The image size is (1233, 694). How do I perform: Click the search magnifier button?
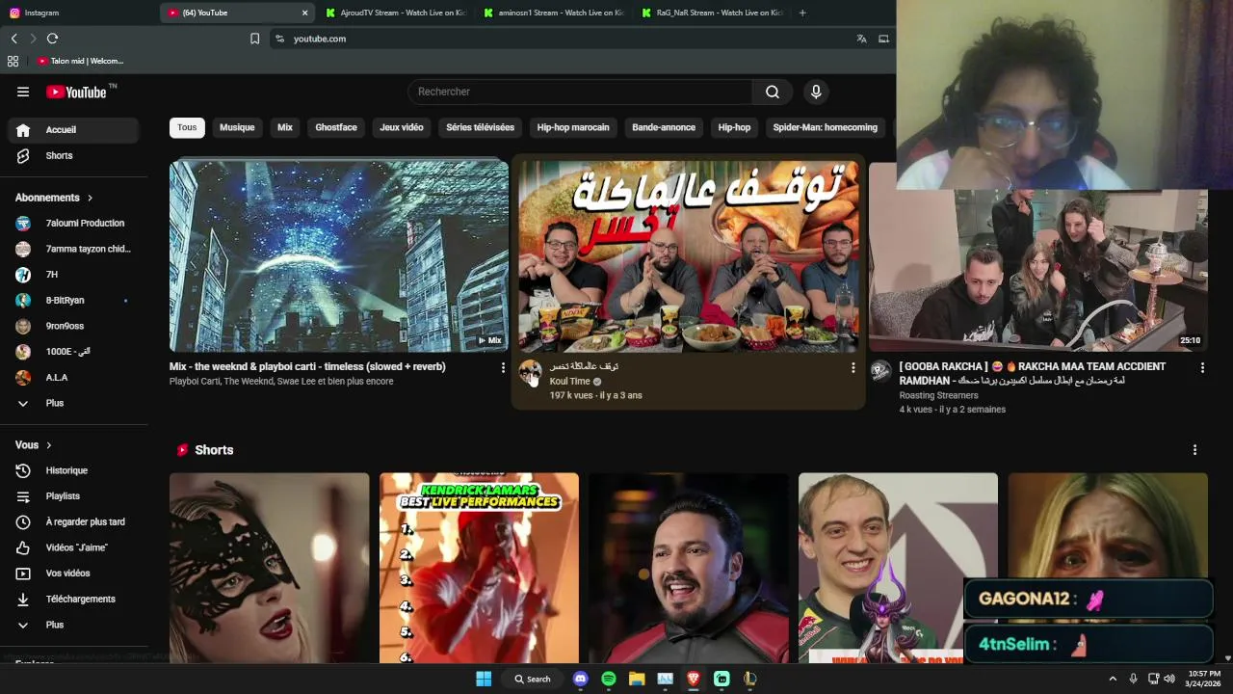coord(773,92)
